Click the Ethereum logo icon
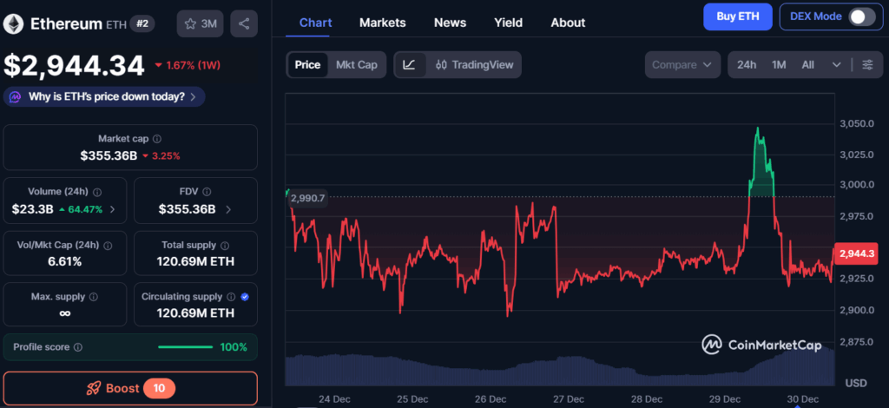The image size is (889, 408). click(x=13, y=24)
